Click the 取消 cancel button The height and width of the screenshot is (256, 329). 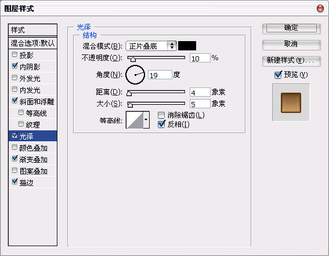tap(291, 45)
